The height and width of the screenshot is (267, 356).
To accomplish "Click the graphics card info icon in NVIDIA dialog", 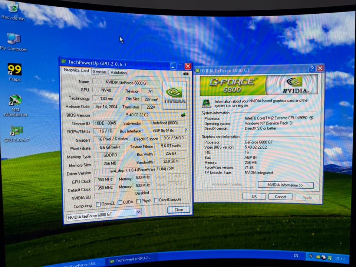I will pos(206,103).
